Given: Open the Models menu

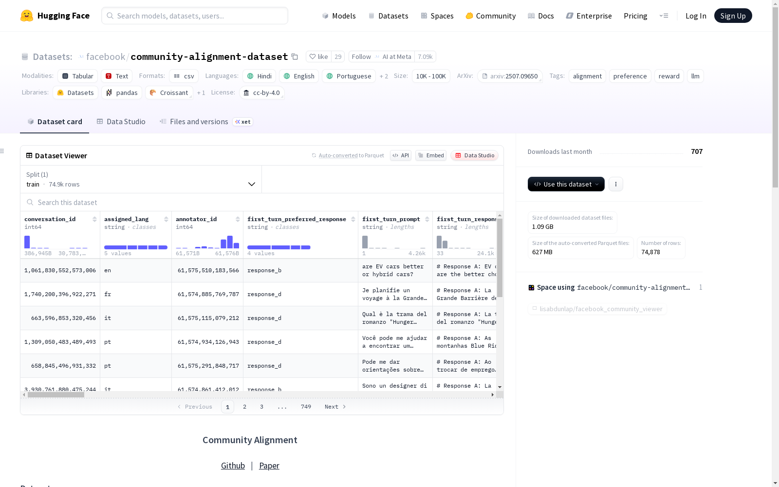Looking at the screenshot, I should tap(339, 16).
